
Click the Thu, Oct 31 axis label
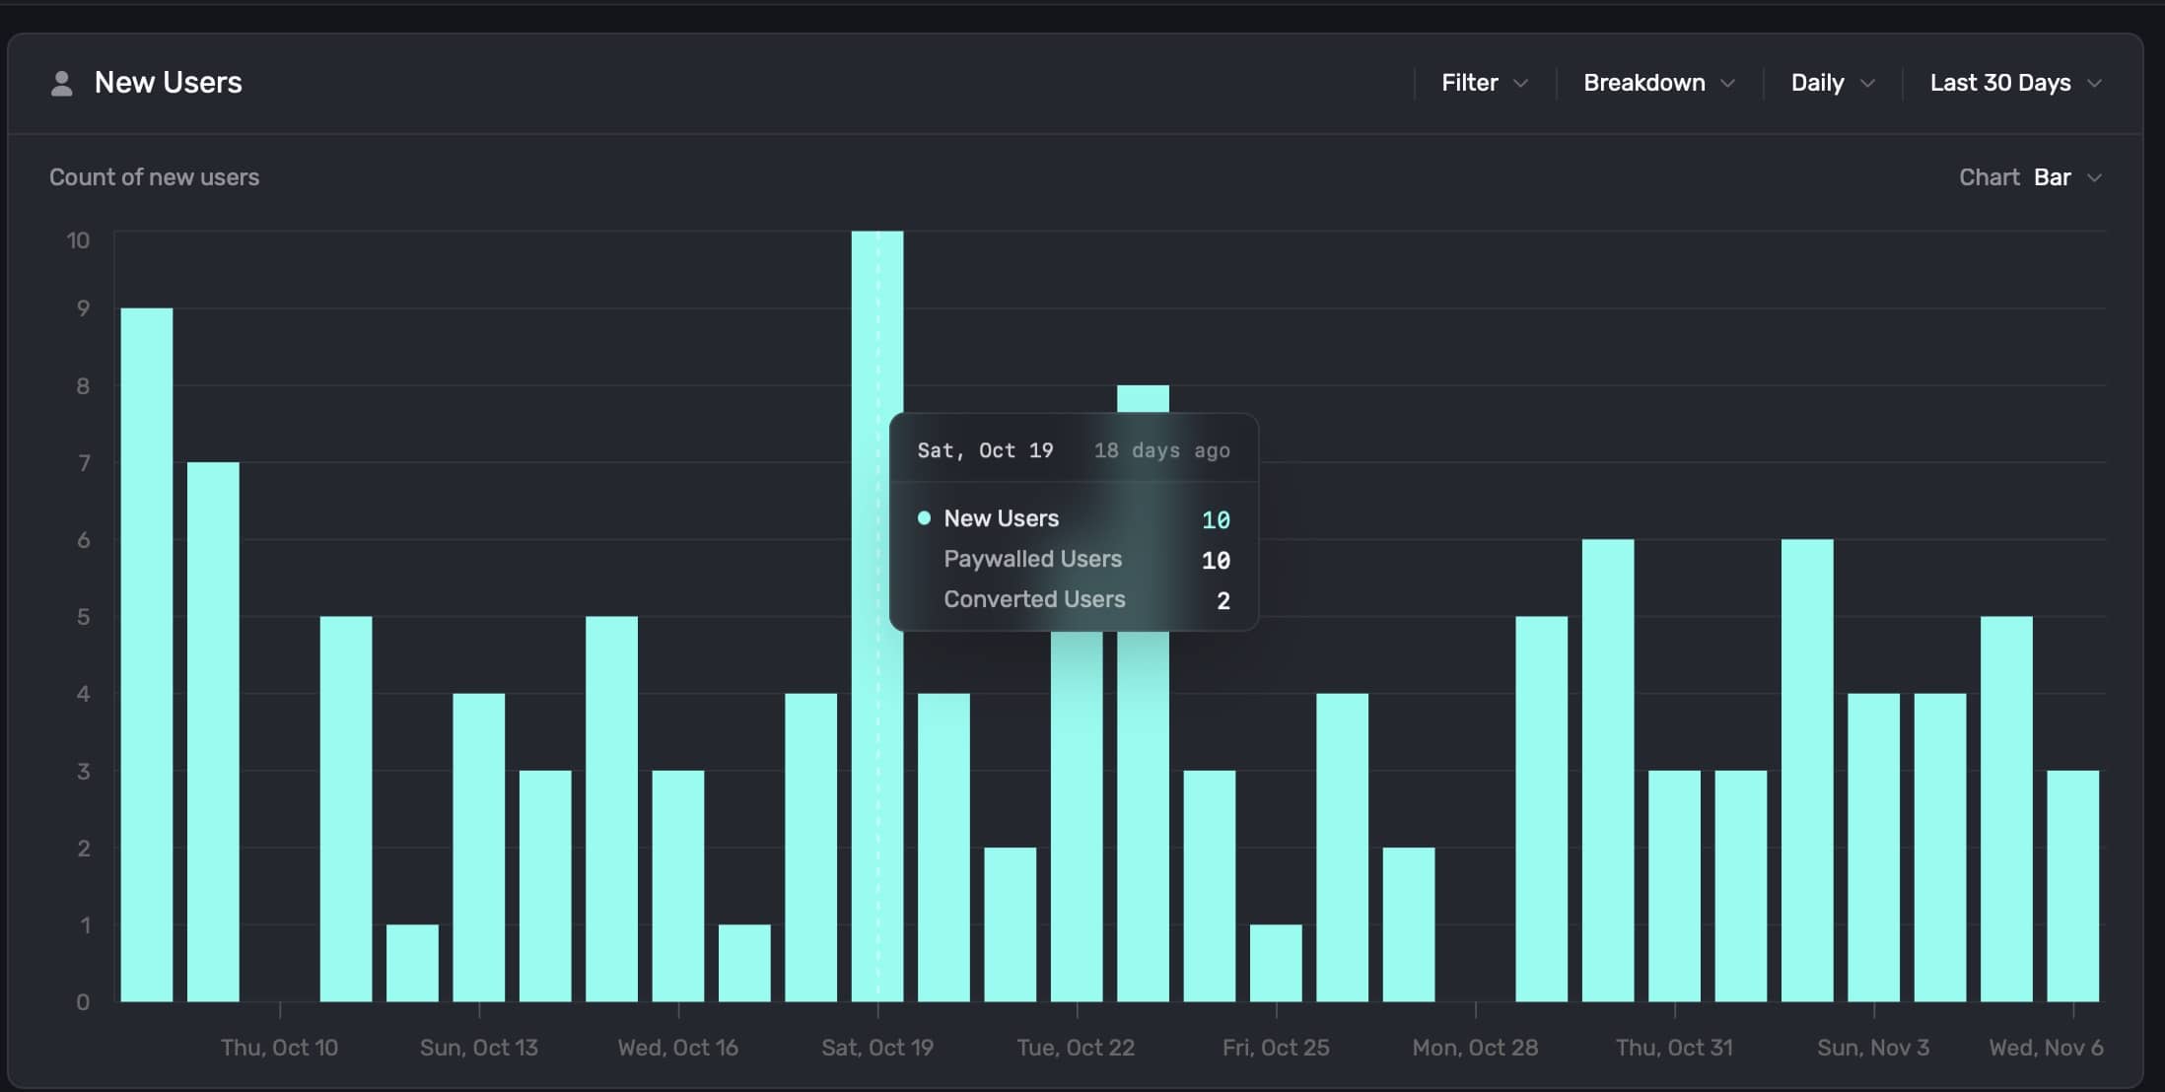[1673, 1048]
